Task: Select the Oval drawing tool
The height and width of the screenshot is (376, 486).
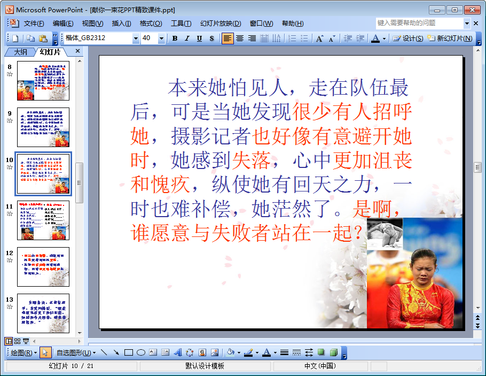Action: click(141, 352)
